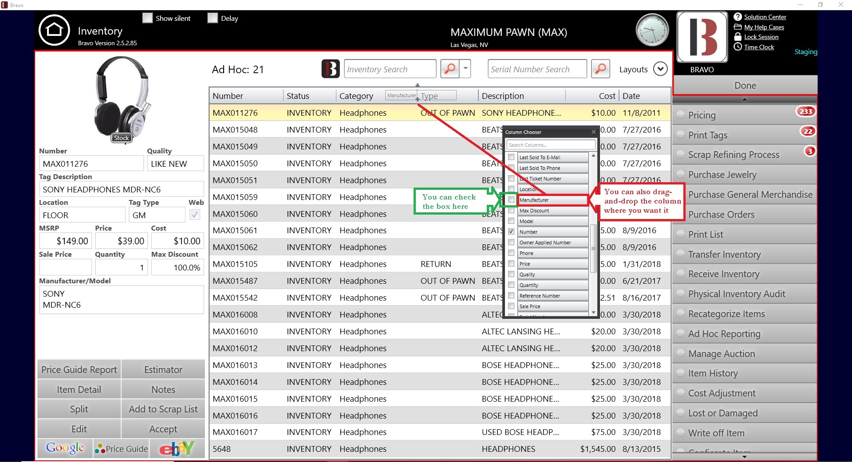The height and width of the screenshot is (462, 852).
Task: Uncheck the Number column checkbox
Action: coord(511,232)
